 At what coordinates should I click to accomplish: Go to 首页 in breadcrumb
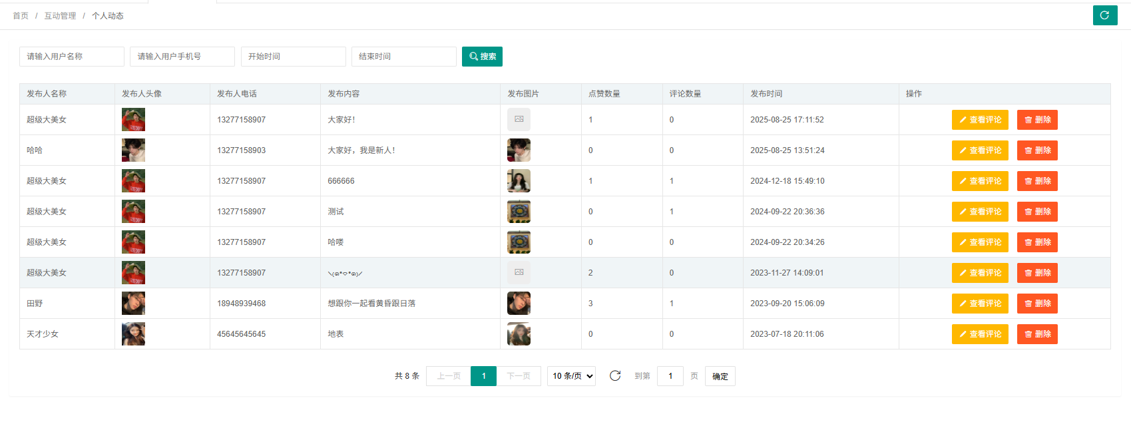(21, 16)
